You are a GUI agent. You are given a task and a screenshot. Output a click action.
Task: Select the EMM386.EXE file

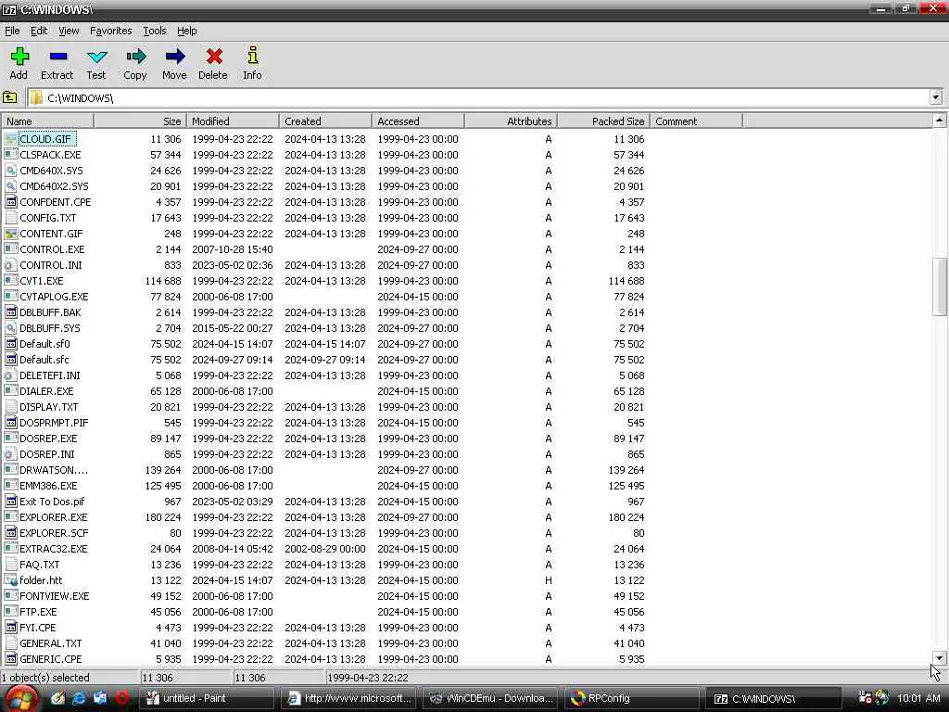coord(48,486)
